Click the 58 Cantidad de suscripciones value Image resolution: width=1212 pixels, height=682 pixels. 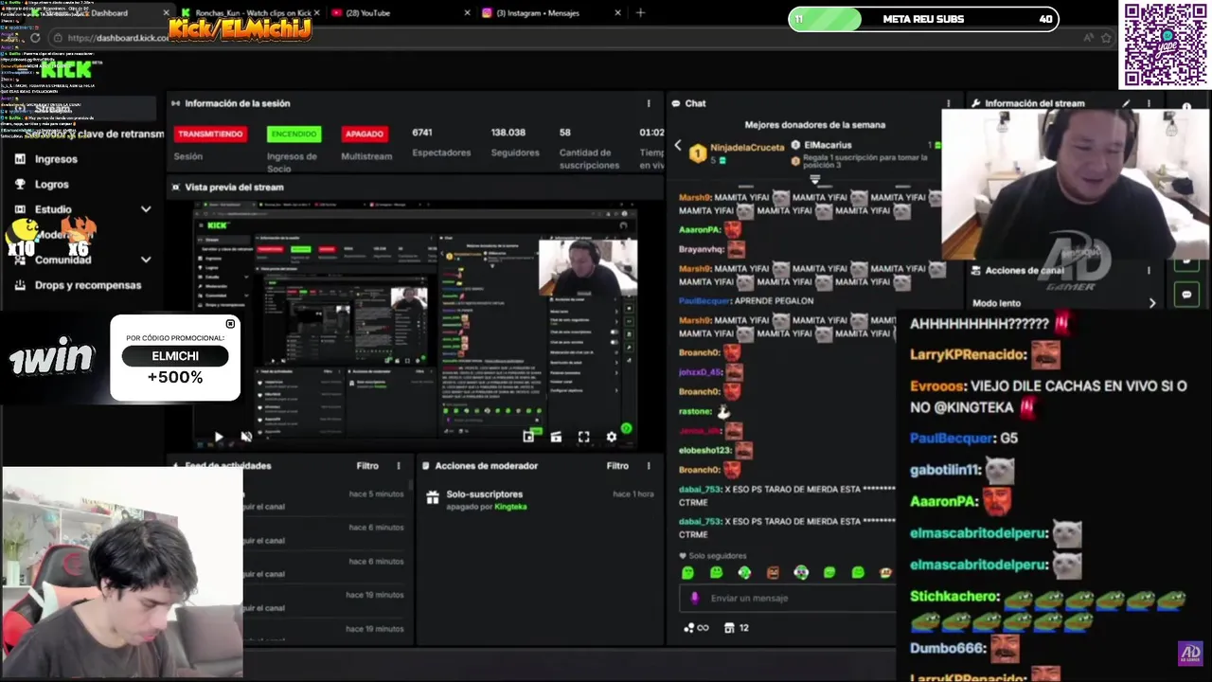coord(564,133)
